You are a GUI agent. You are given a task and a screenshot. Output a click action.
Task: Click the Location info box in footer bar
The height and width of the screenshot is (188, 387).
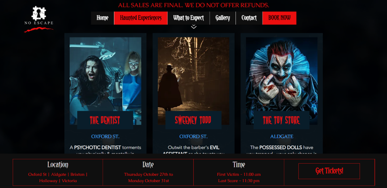[58, 172]
